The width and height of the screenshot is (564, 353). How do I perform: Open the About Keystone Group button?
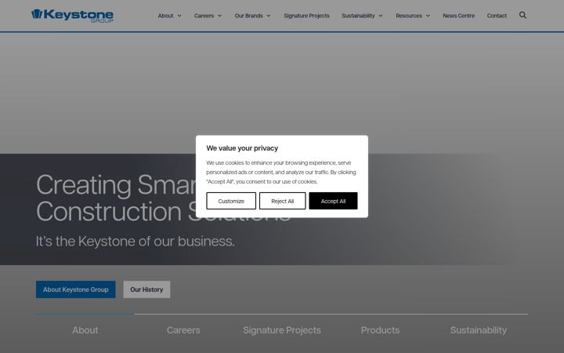pyautogui.click(x=75, y=289)
